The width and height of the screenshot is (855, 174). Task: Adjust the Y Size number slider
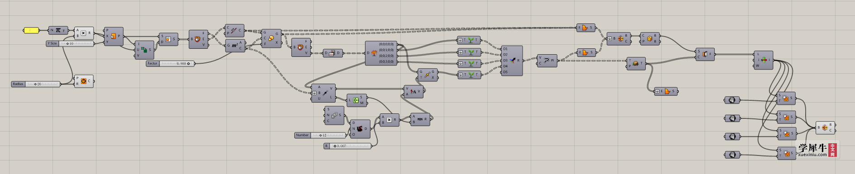70,43
